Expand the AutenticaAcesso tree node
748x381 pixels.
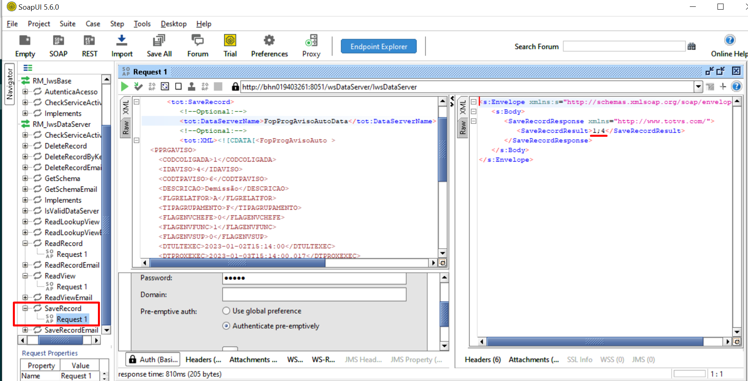tap(25, 91)
